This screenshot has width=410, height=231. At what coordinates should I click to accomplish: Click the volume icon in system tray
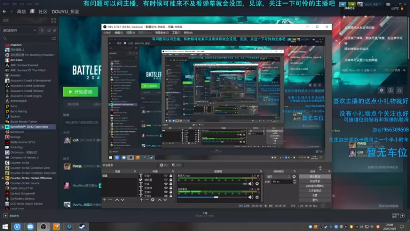click(361, 227)
